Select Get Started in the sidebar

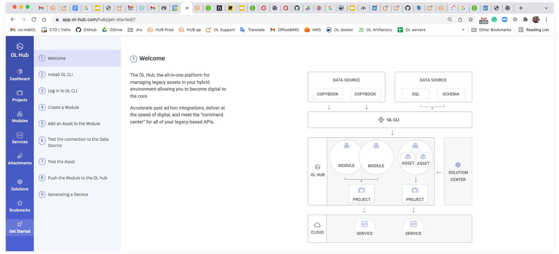pyautogui.click(x=20, y=228)
